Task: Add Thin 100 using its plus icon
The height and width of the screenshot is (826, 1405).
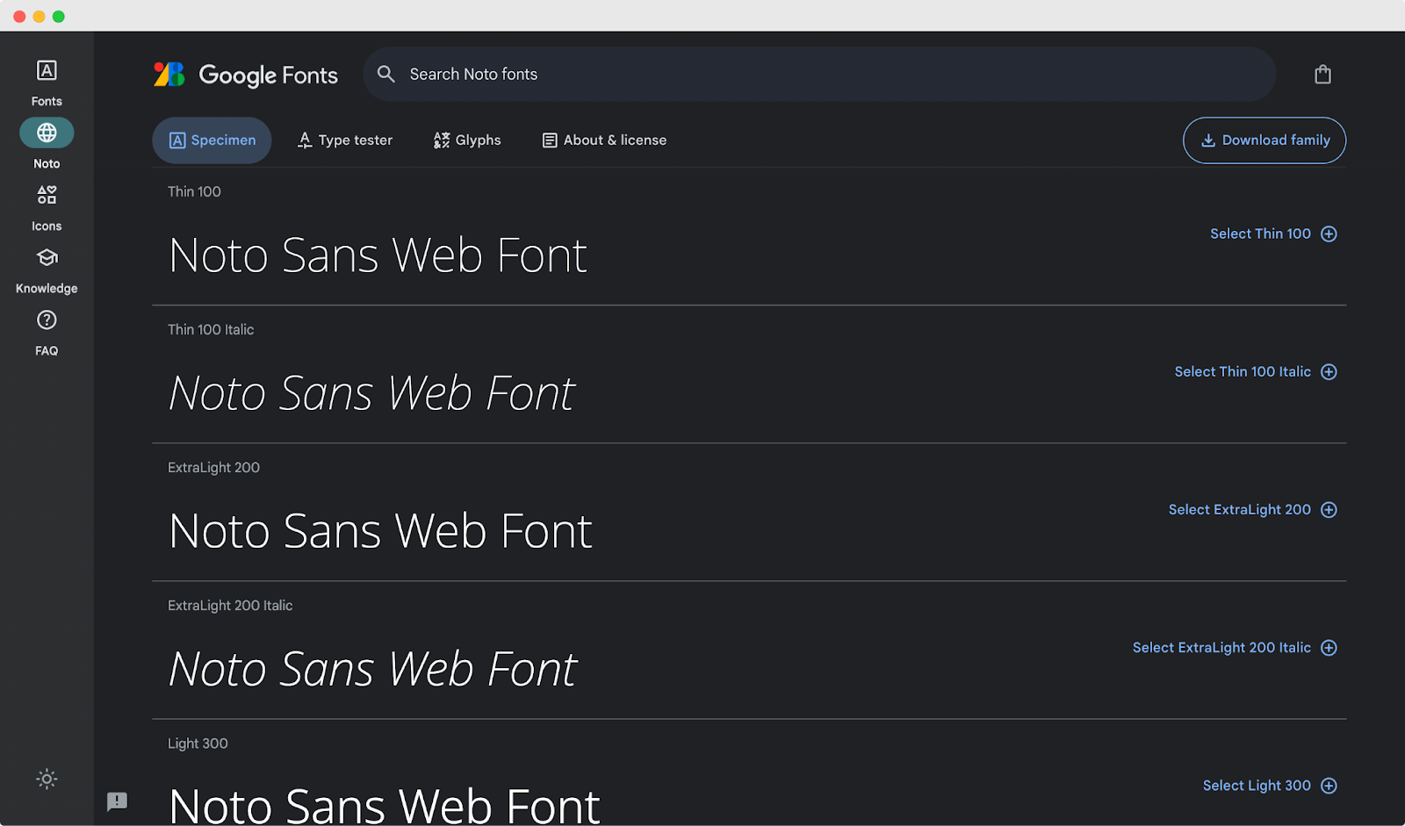Action: (x=1329, y=233)
